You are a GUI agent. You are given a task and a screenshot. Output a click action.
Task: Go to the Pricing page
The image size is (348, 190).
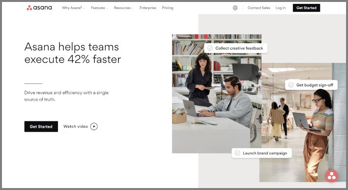tap(168, 8)
